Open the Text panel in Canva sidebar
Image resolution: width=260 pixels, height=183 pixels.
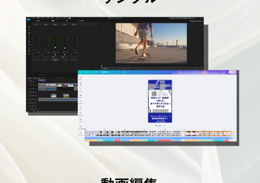click(x=81, y=90)
